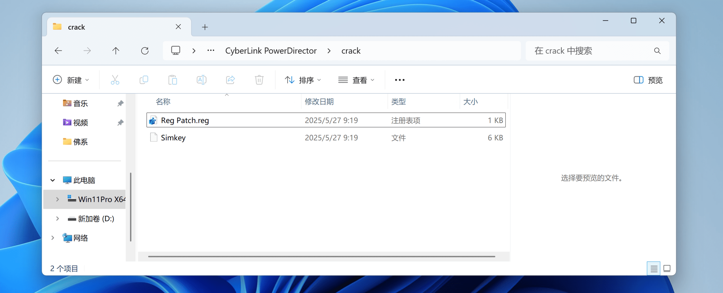Collapse the This PC tree node

coord(53,180)
